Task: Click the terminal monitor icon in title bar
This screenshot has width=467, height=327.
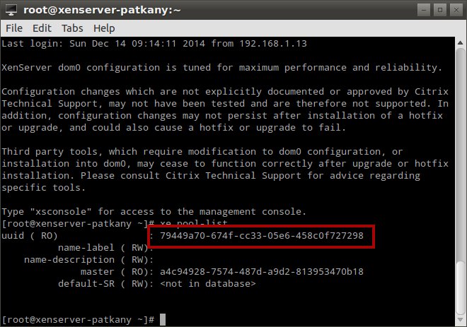Action: tap(11, 10)
